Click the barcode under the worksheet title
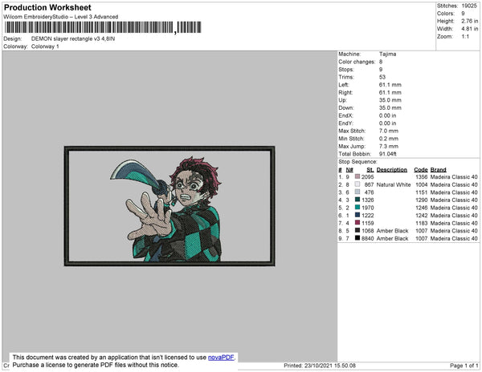 pyautogui.click(x=103, y=27)
